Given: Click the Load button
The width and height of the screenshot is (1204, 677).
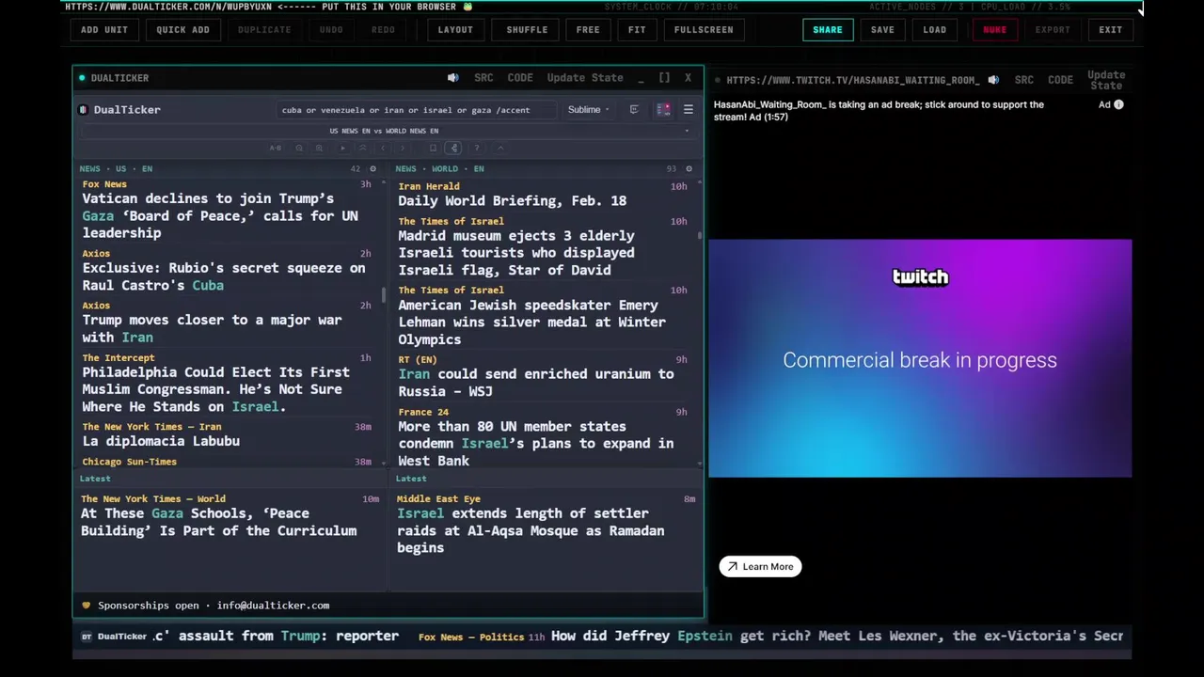Looking at the screenshot, I should pos(935,29).
